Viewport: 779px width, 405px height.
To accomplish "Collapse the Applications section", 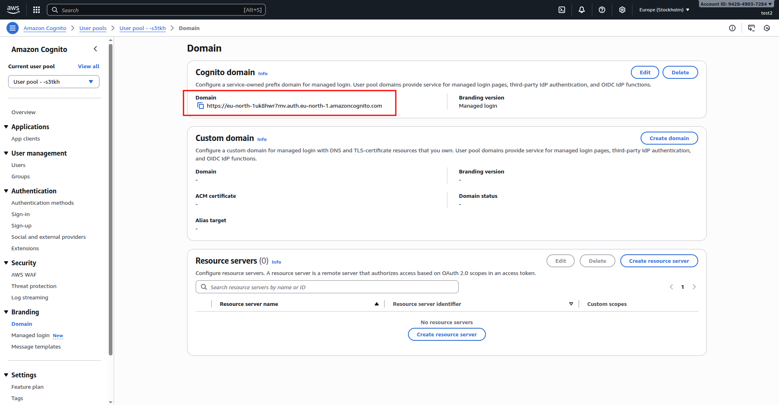I will pos(6,127).
